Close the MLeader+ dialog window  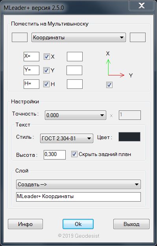coord(141,6)
